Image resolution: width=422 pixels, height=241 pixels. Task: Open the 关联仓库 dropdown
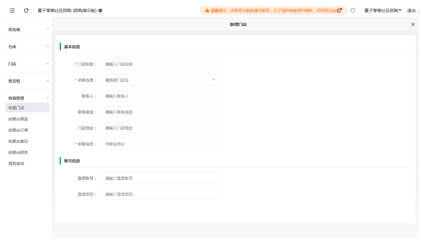click(160, 80)
